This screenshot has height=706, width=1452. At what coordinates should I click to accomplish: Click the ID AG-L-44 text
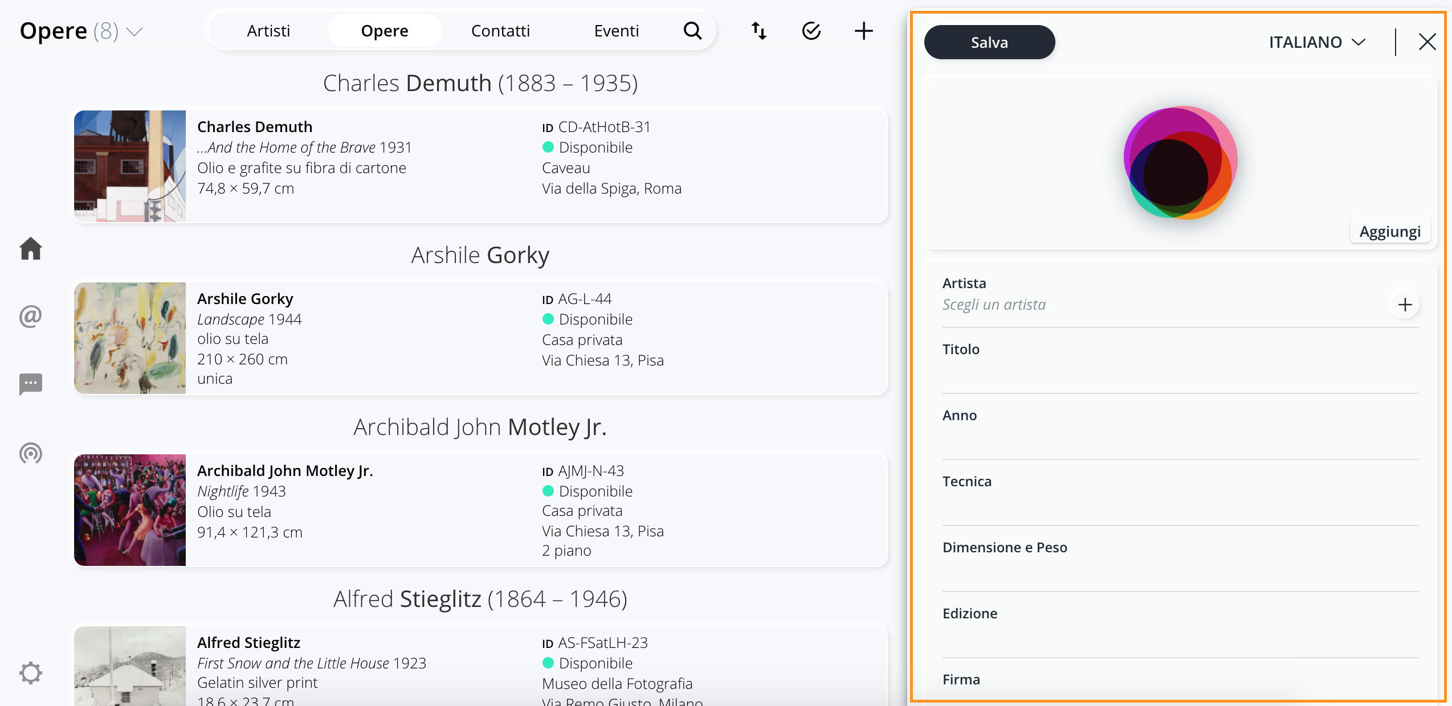pyautogui.click(x=577, y=299)
